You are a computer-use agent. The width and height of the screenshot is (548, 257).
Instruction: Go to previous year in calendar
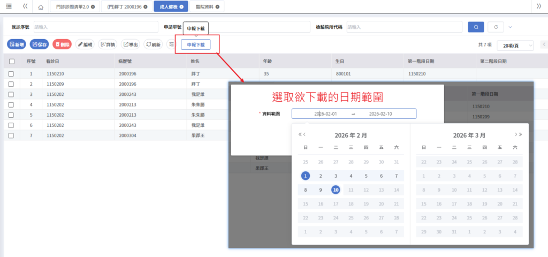click(x=300, y=135)
